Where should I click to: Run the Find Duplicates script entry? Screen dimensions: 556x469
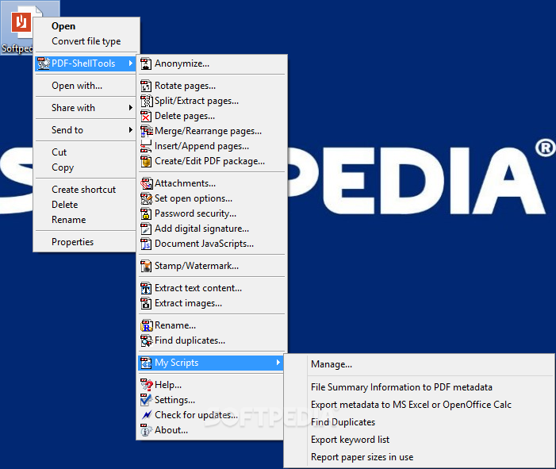click(x=343, y=422)
